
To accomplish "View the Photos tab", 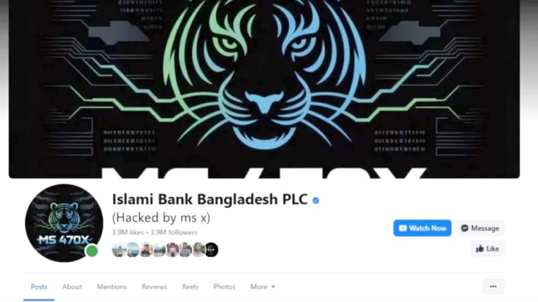I will coord(224,287).
